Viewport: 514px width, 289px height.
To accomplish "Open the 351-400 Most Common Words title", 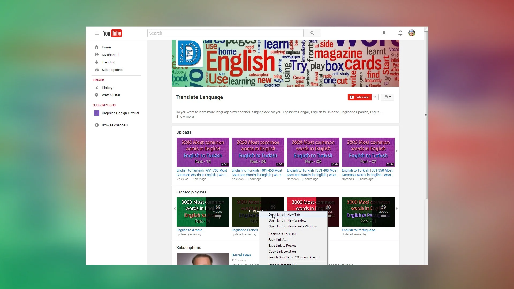I will coord(313,173).
